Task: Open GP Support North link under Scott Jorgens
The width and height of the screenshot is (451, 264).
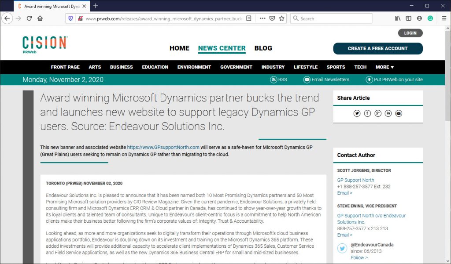Action: click(355, 180)
